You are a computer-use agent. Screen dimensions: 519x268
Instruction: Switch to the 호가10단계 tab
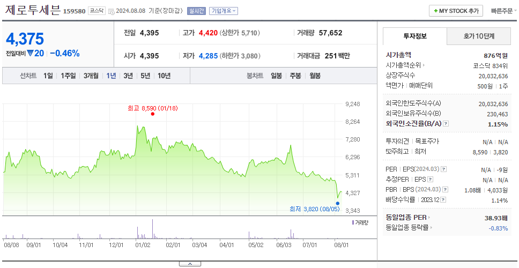pyautogui.click(x=479, y=36)
